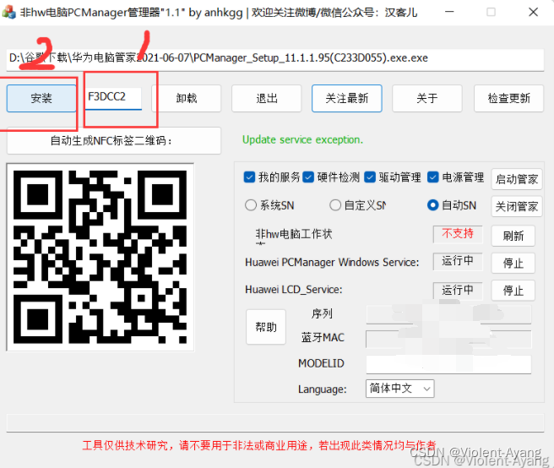Open the Language 简体中文 dropdown
554x468 pixels.
(x=400, y=389)
